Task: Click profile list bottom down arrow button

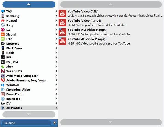Action: tap(111, 122)
